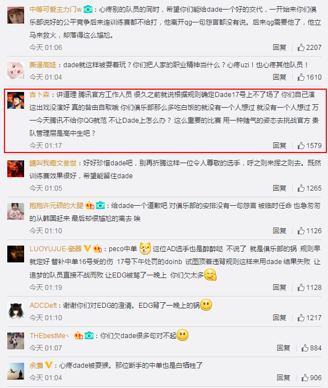Click username LUOYUJUE-瓷器
Image resolution: width=328 pixels, height=388 pixels.
click(x=56, y=249)
